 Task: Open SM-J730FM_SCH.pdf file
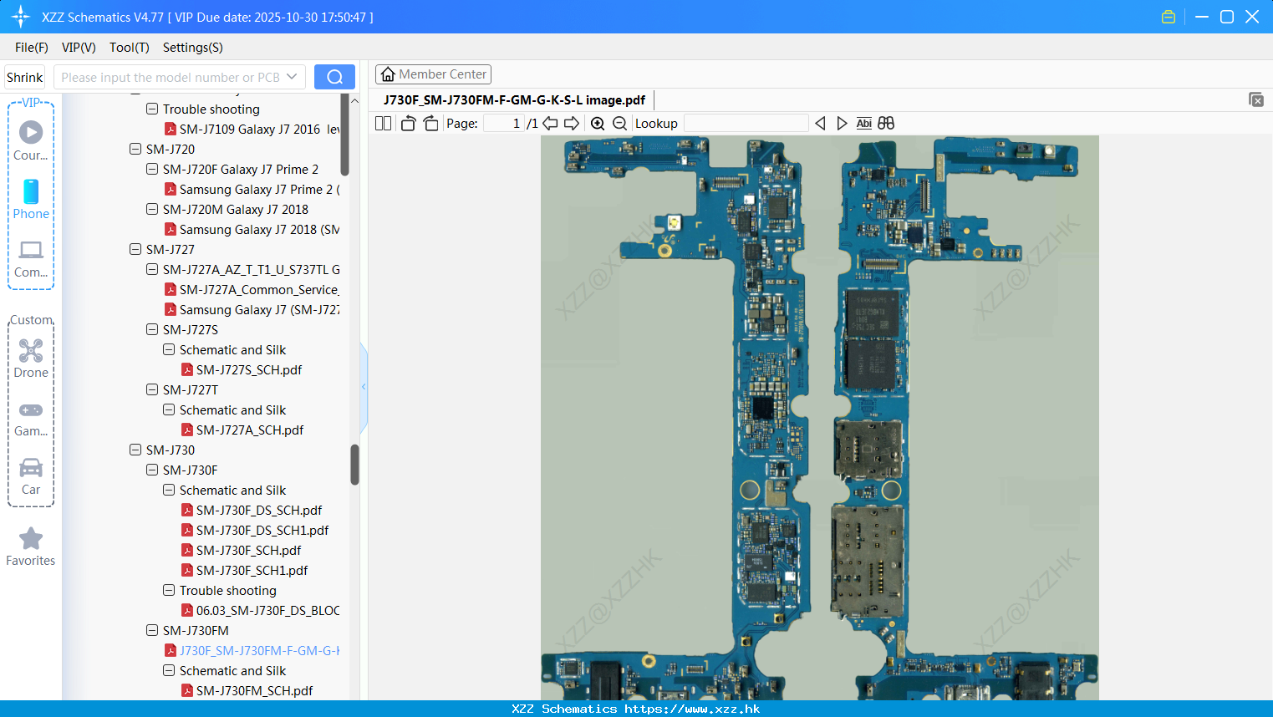254,690
